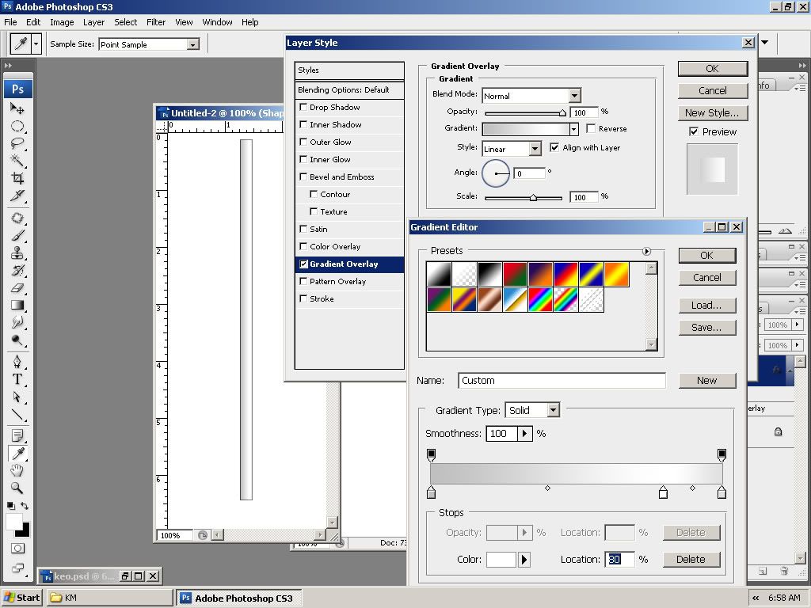Open the File menu
The width and height of the screenshot is (811, 608).
[10, 22]
